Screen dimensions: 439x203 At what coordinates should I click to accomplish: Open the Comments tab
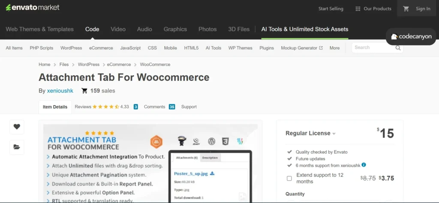(154, 107)
